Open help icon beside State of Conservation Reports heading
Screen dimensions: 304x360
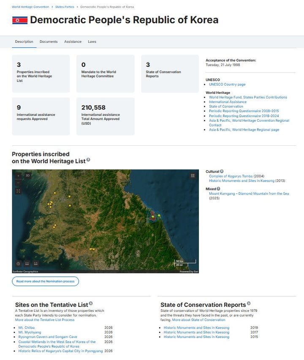249,303
